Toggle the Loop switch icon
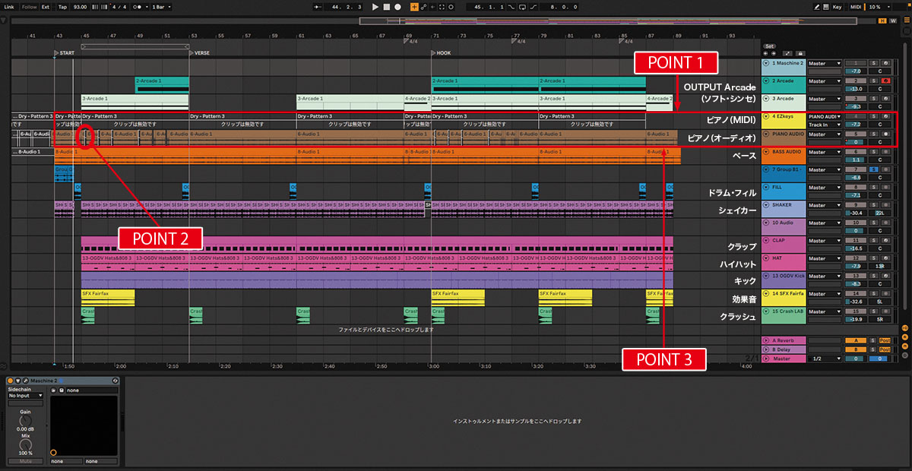 click(522, 7)
